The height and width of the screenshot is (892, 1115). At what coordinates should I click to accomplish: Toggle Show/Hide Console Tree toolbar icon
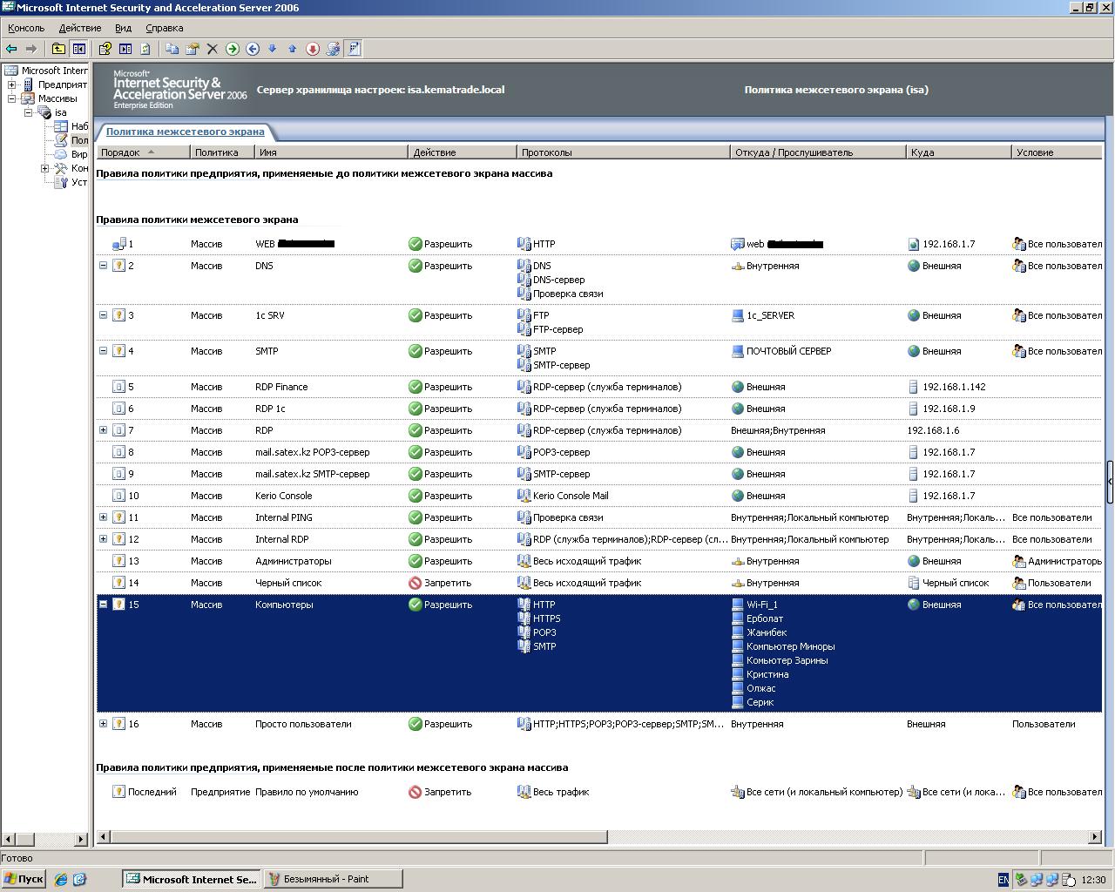(x=79, y=49)
